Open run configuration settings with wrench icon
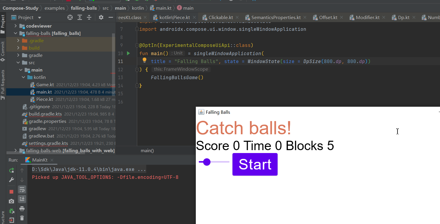Screen dimensions: 440x224 [x=11, y=179]
